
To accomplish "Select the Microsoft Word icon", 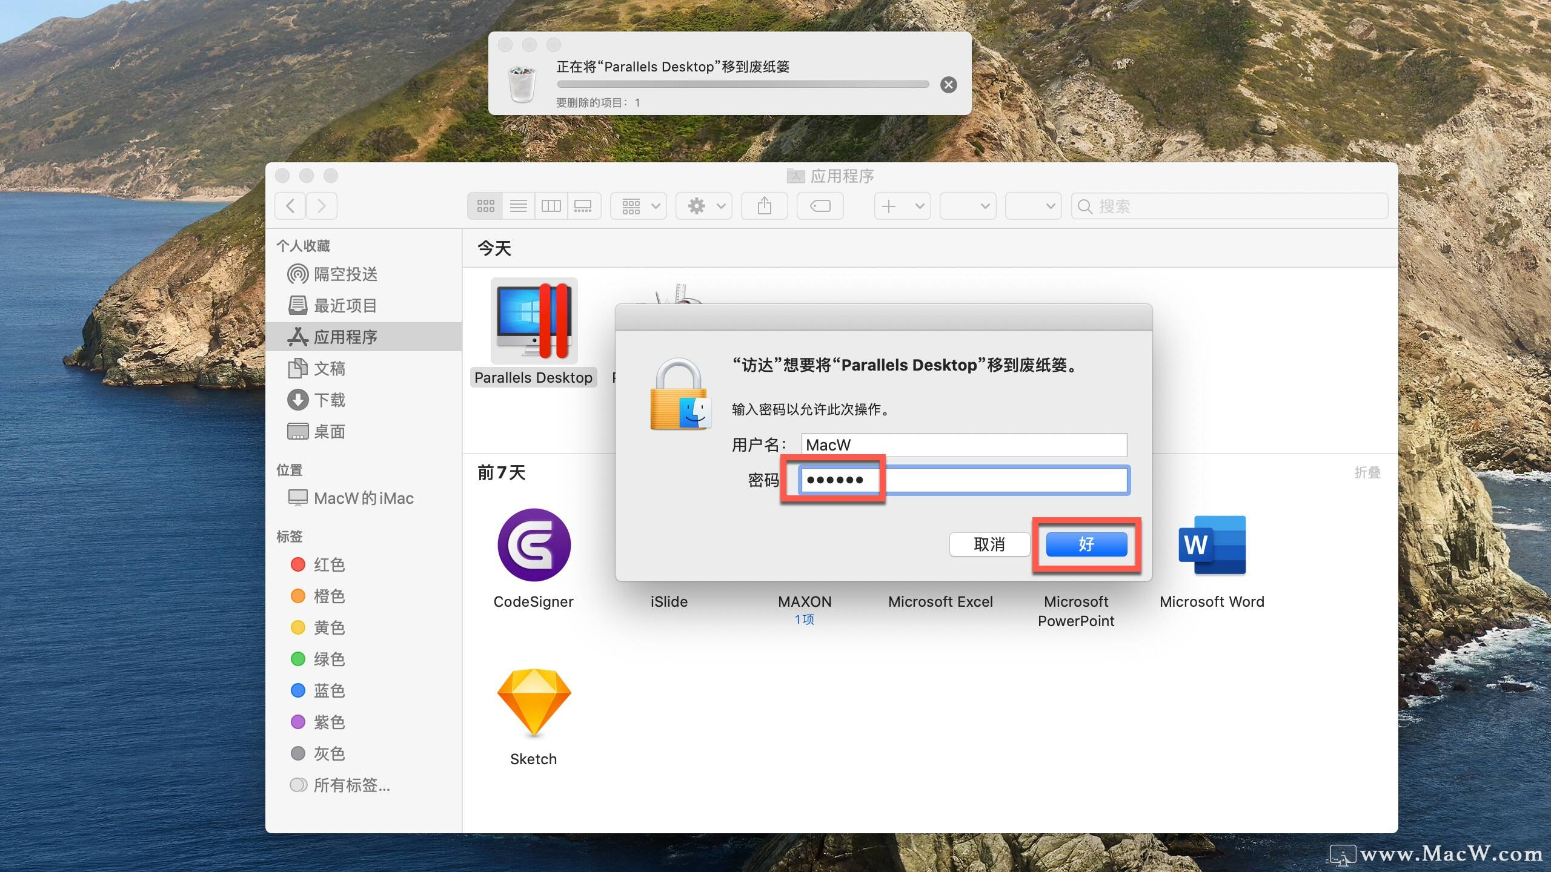I will click(1212, 544).
